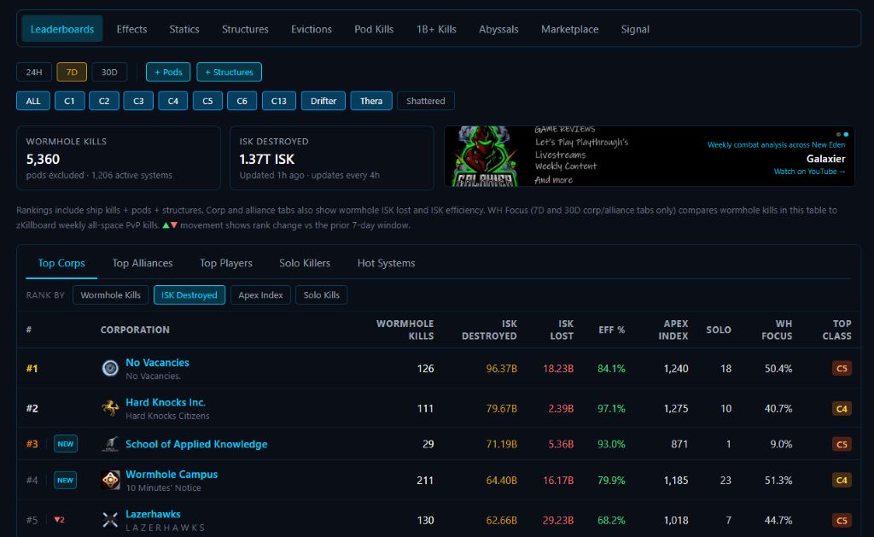Toggle the C3 class filter
This screenshot has width=874, height=537.
coord(138,101)
